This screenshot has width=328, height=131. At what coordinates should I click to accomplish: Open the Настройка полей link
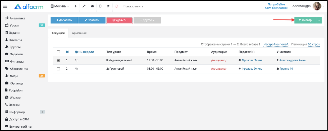click(276, 44)
